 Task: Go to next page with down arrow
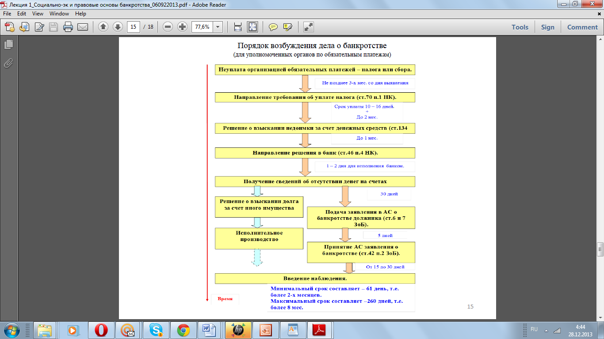118,27
